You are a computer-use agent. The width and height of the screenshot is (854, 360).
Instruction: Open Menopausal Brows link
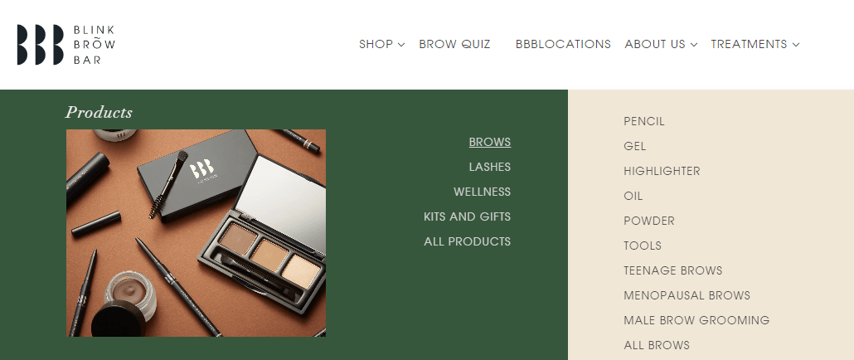(687, 296)
